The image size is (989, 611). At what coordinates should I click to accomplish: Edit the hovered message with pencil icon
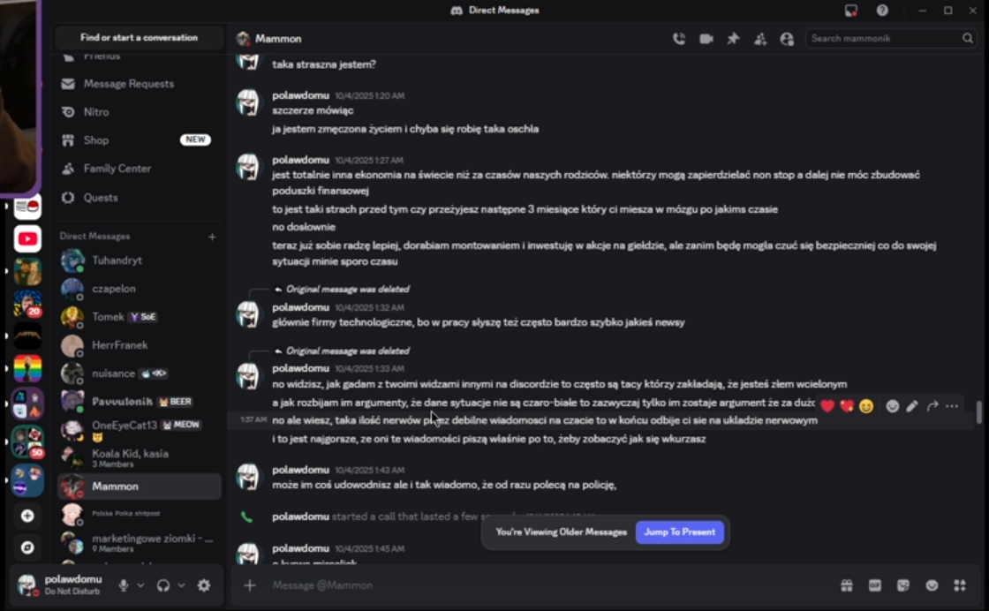click(x=912, y=406)
